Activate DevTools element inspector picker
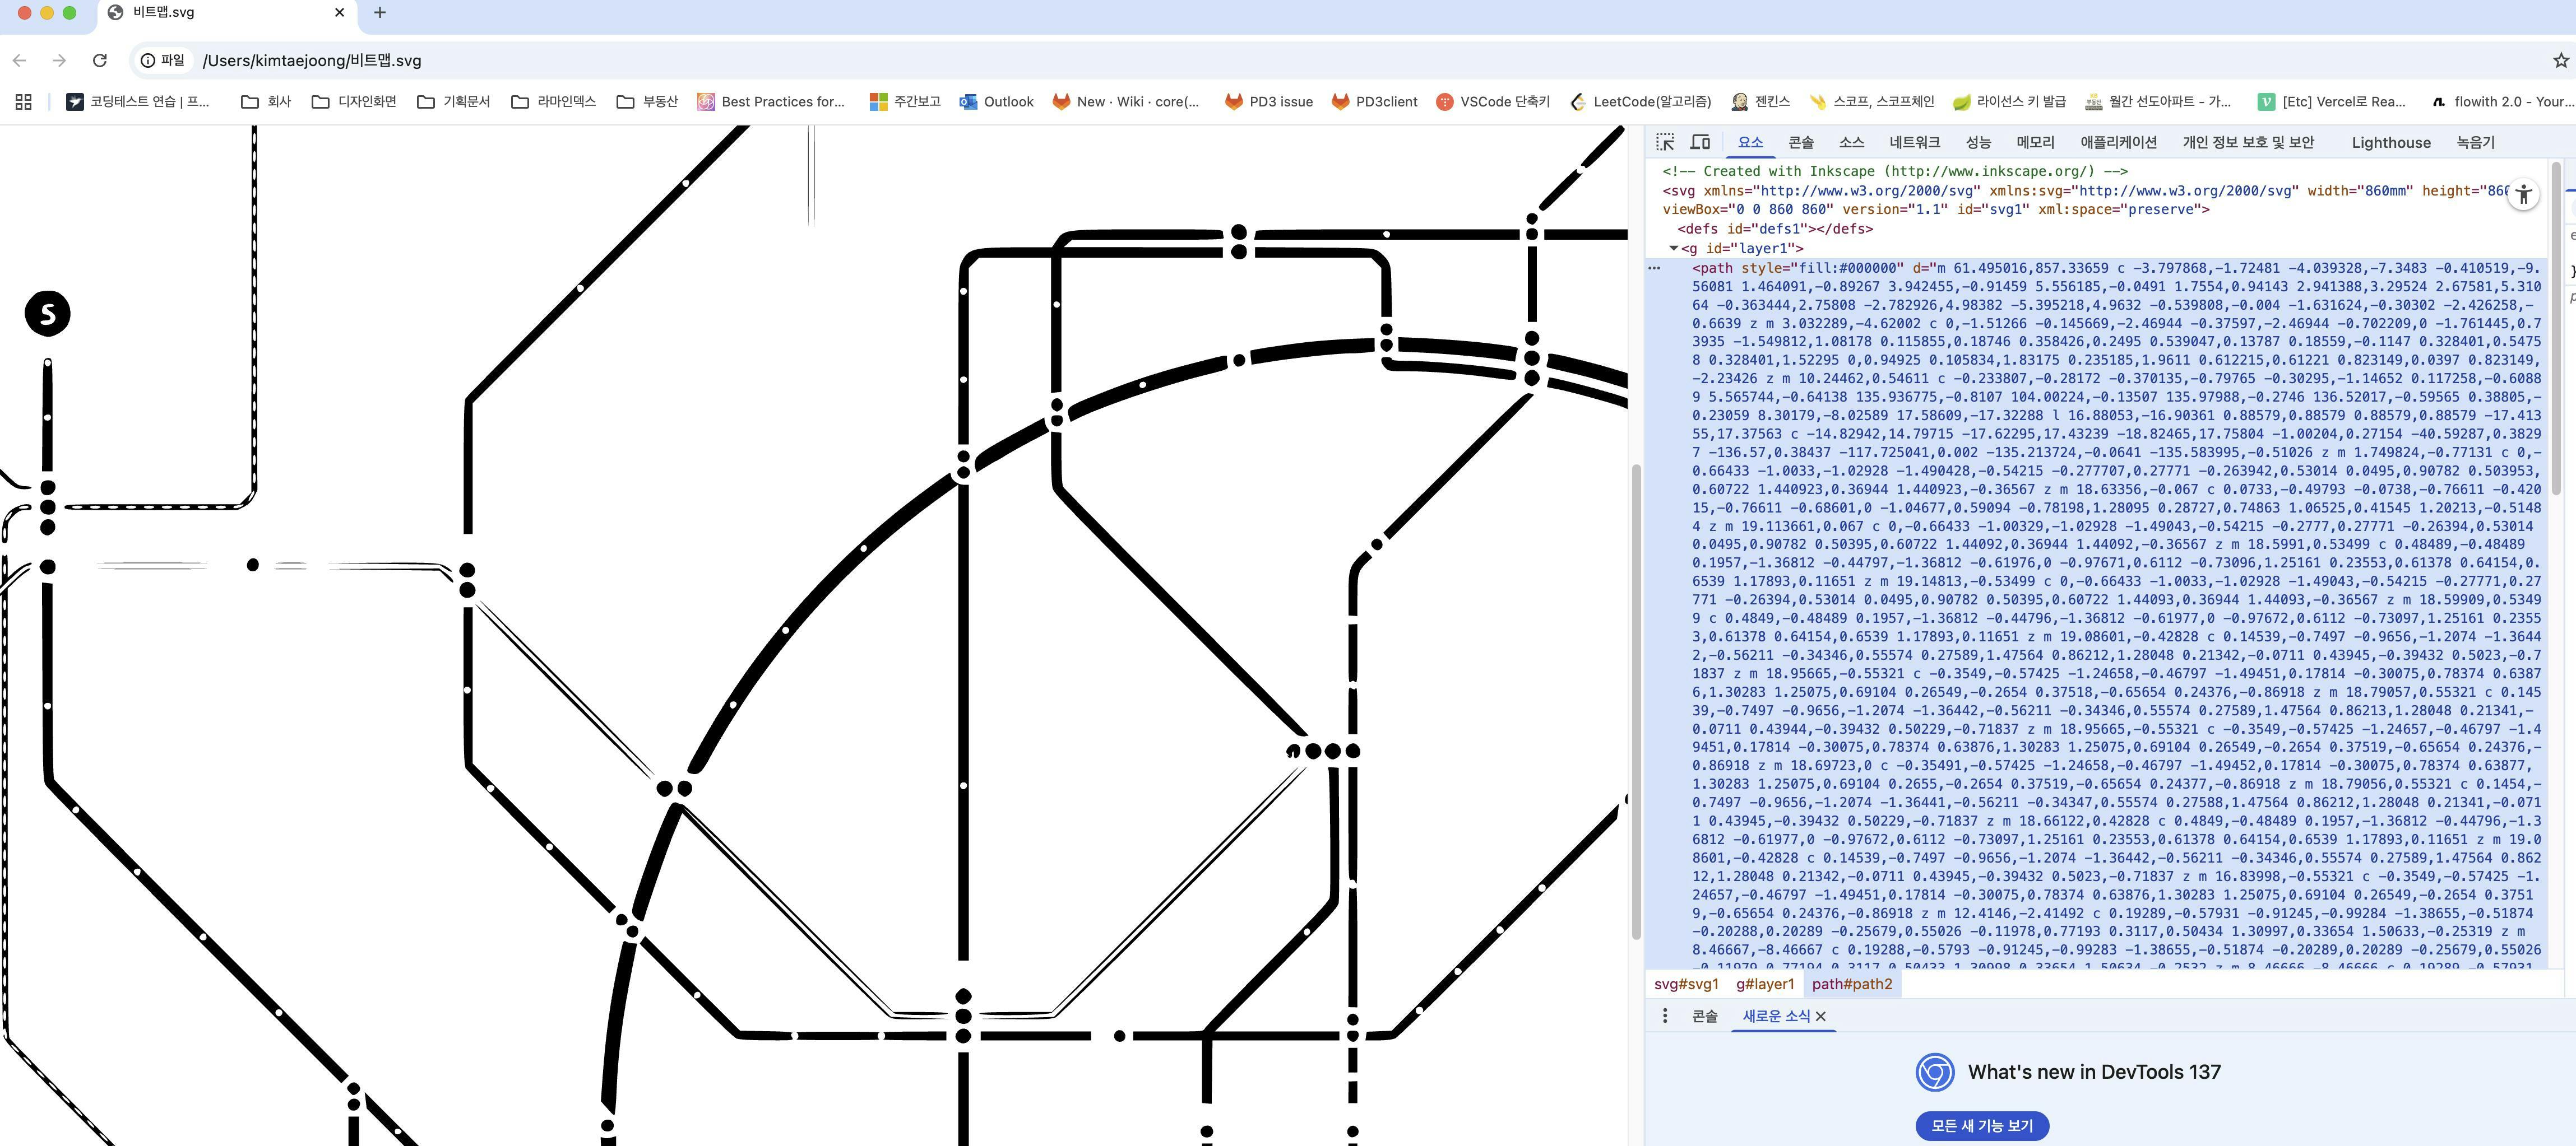 pos(1665,142)
